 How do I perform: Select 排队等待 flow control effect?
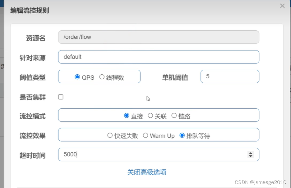point(182,135)
